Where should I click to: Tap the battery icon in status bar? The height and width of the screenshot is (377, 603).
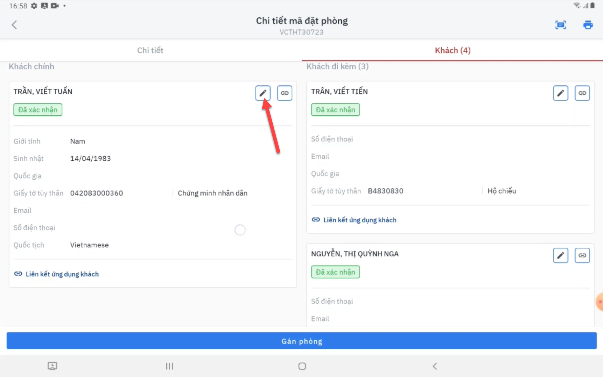[x=592, y=5]
